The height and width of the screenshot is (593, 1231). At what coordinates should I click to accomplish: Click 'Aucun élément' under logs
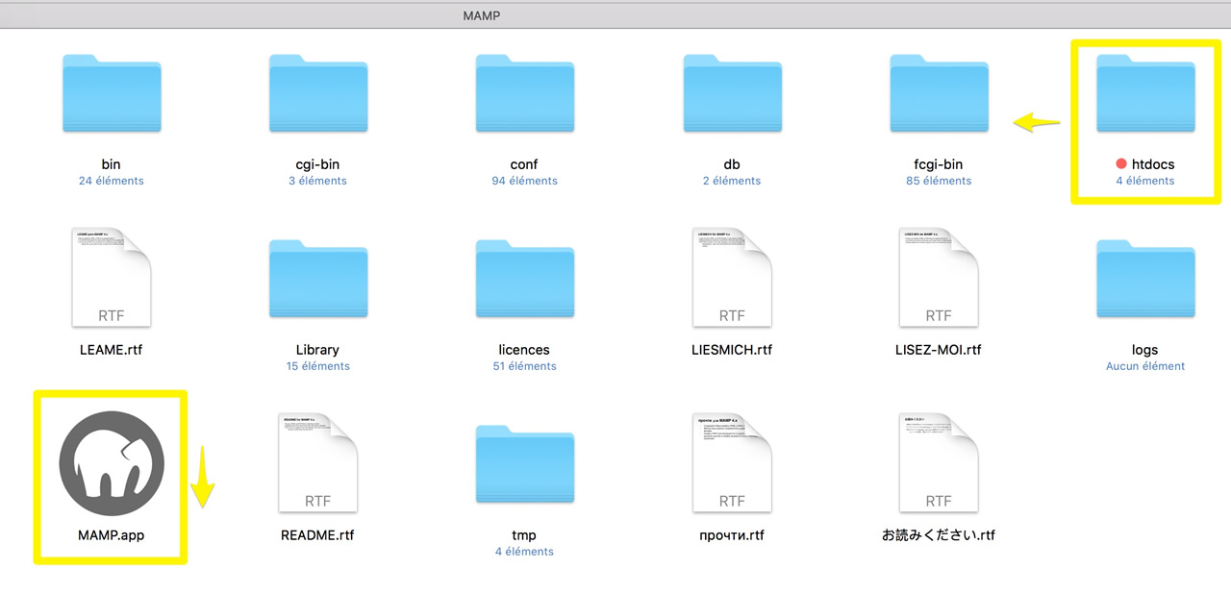coord(1145,366)
